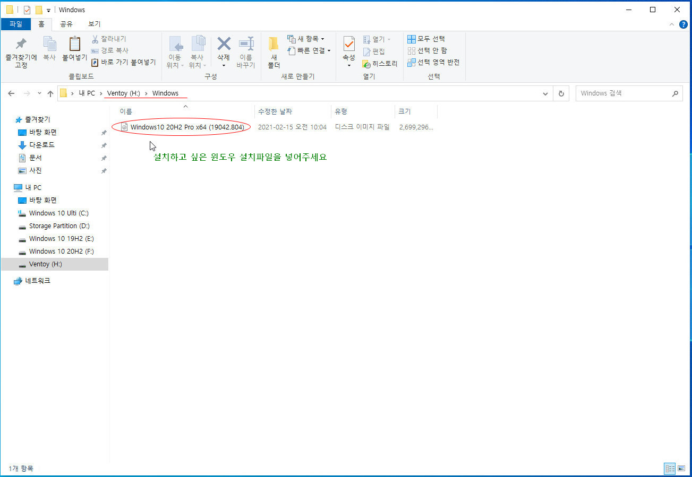Click 바로 가기 붙여넣기 shortcut paste
This screenshot has height=477, width=692.
pos(124,62)
